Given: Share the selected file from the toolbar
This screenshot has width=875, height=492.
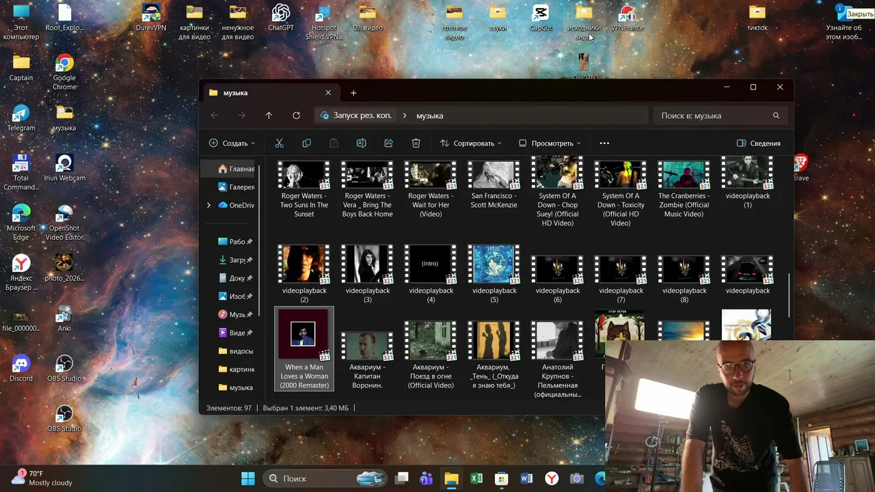Looking at the screenshot, I should coord(388,143).
